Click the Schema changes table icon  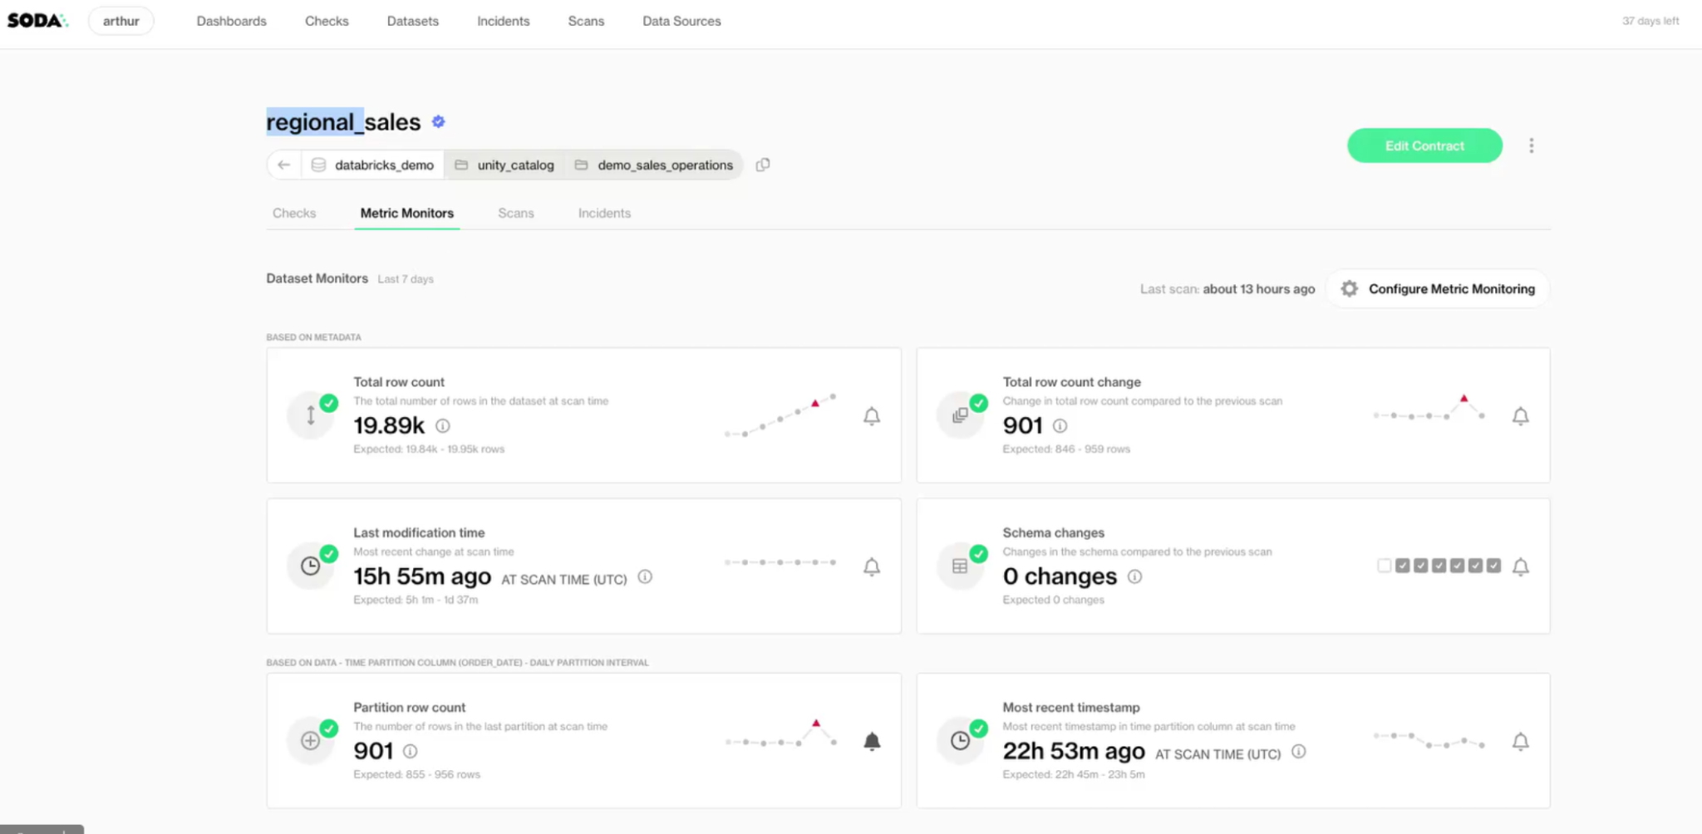[960, 566]
